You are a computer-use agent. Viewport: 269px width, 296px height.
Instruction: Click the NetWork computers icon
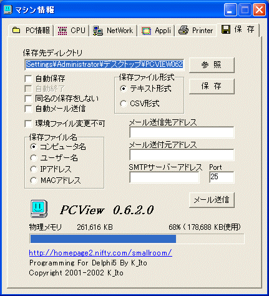[x=98, y=31]
